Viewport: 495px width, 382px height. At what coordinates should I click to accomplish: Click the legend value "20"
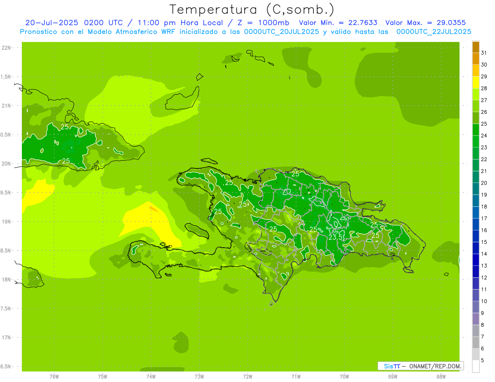tap(484, 183)
